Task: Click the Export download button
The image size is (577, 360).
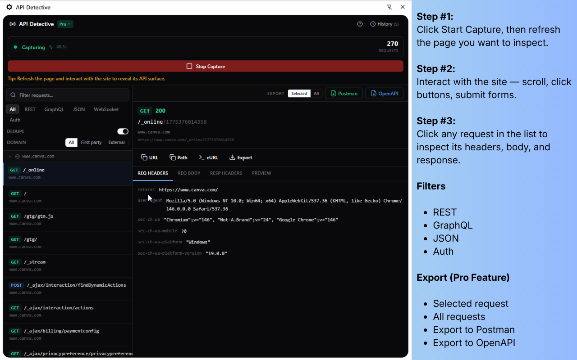Action: [x=241, y=157]
